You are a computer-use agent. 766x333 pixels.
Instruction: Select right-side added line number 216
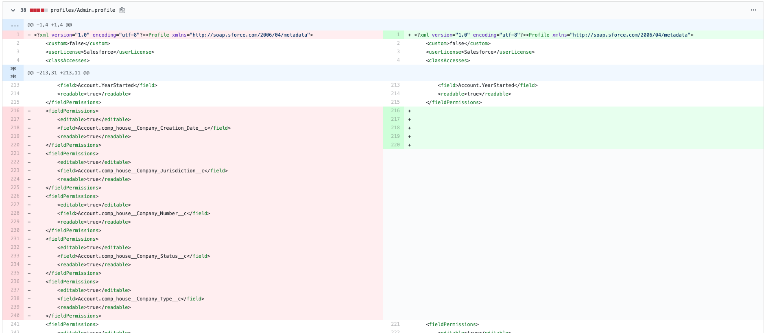395,111
